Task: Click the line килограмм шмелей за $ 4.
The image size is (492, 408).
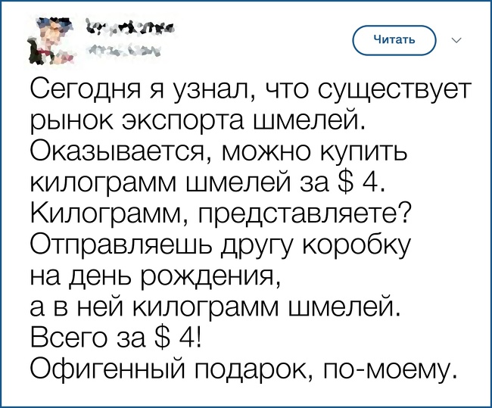Action: (x=207, y=184)
